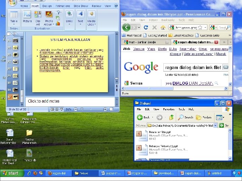Image resolution: width=242 pixels, height=181 pixels.
Task: Zoom in with the plus button
Action: 105,109
